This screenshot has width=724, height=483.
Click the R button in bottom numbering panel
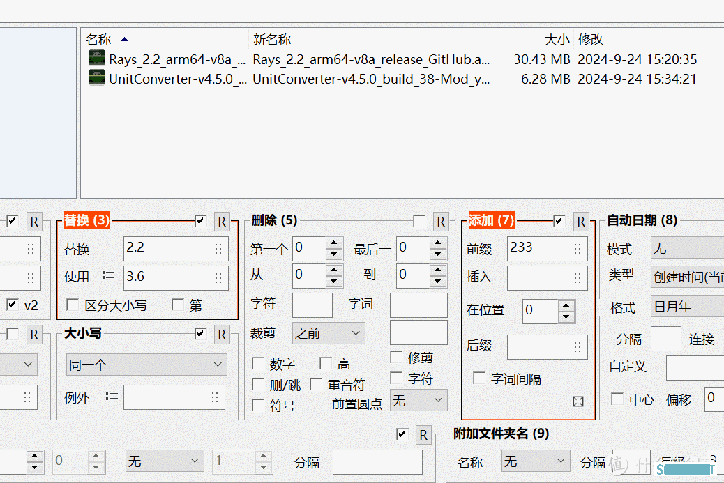pos(423,436)
